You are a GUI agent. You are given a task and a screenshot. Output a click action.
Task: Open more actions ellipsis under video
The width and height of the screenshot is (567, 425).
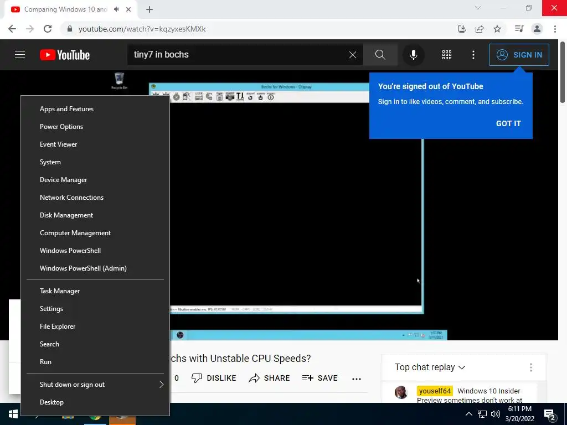[357, 379]
